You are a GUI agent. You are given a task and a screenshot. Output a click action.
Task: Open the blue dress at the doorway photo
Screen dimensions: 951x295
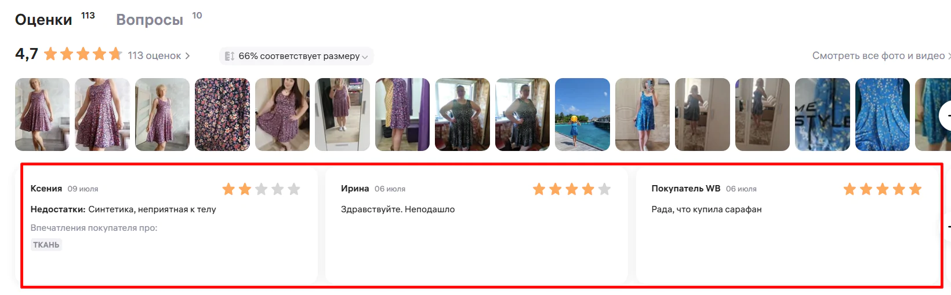pyautogui.click(x=643, y=115)
